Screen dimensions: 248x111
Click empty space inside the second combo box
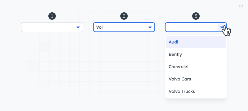(x=125, y=27)
